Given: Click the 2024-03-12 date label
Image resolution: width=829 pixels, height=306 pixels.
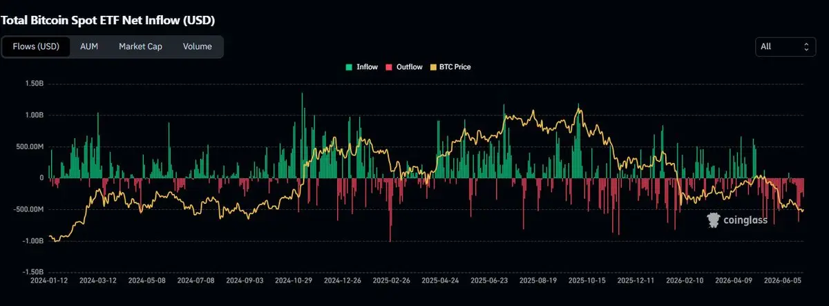Looking at the screenshot, I should (x=98, y=282).
